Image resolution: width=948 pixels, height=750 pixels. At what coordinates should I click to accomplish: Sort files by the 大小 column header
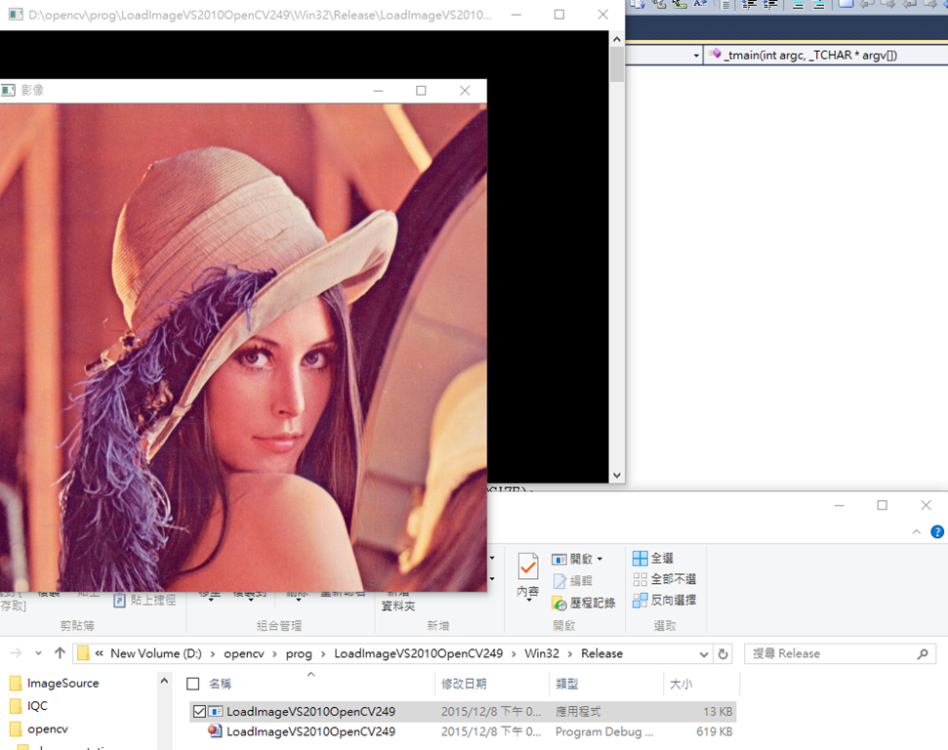tap(681, 684)
